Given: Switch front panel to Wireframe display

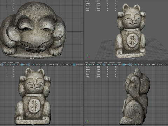Looking at the screenshot, I should click(x=20, y=64).
